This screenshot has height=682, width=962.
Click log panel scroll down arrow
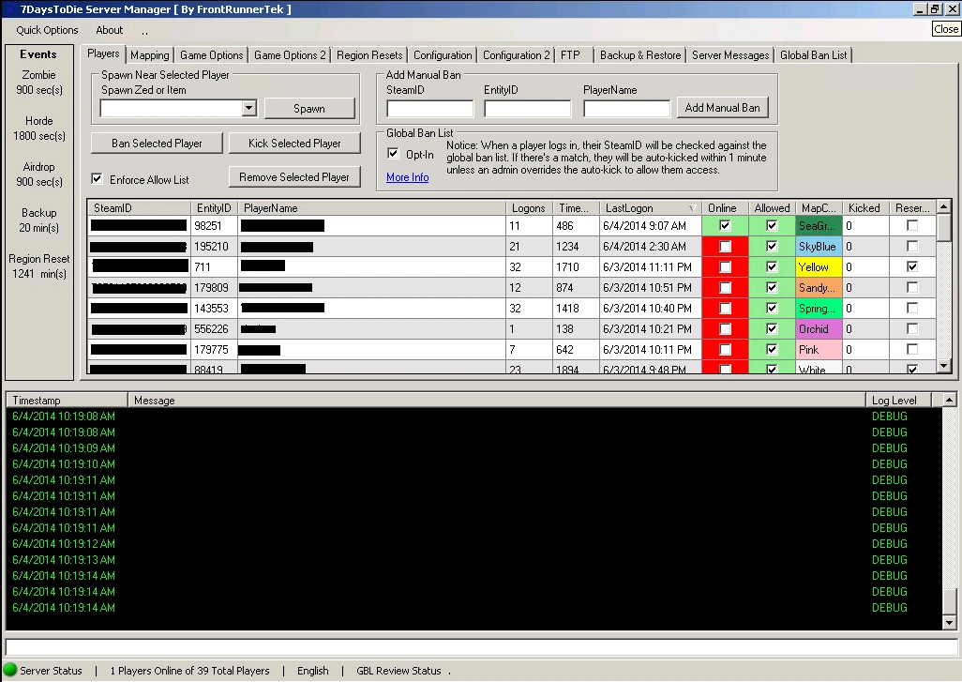pos(949,622)
